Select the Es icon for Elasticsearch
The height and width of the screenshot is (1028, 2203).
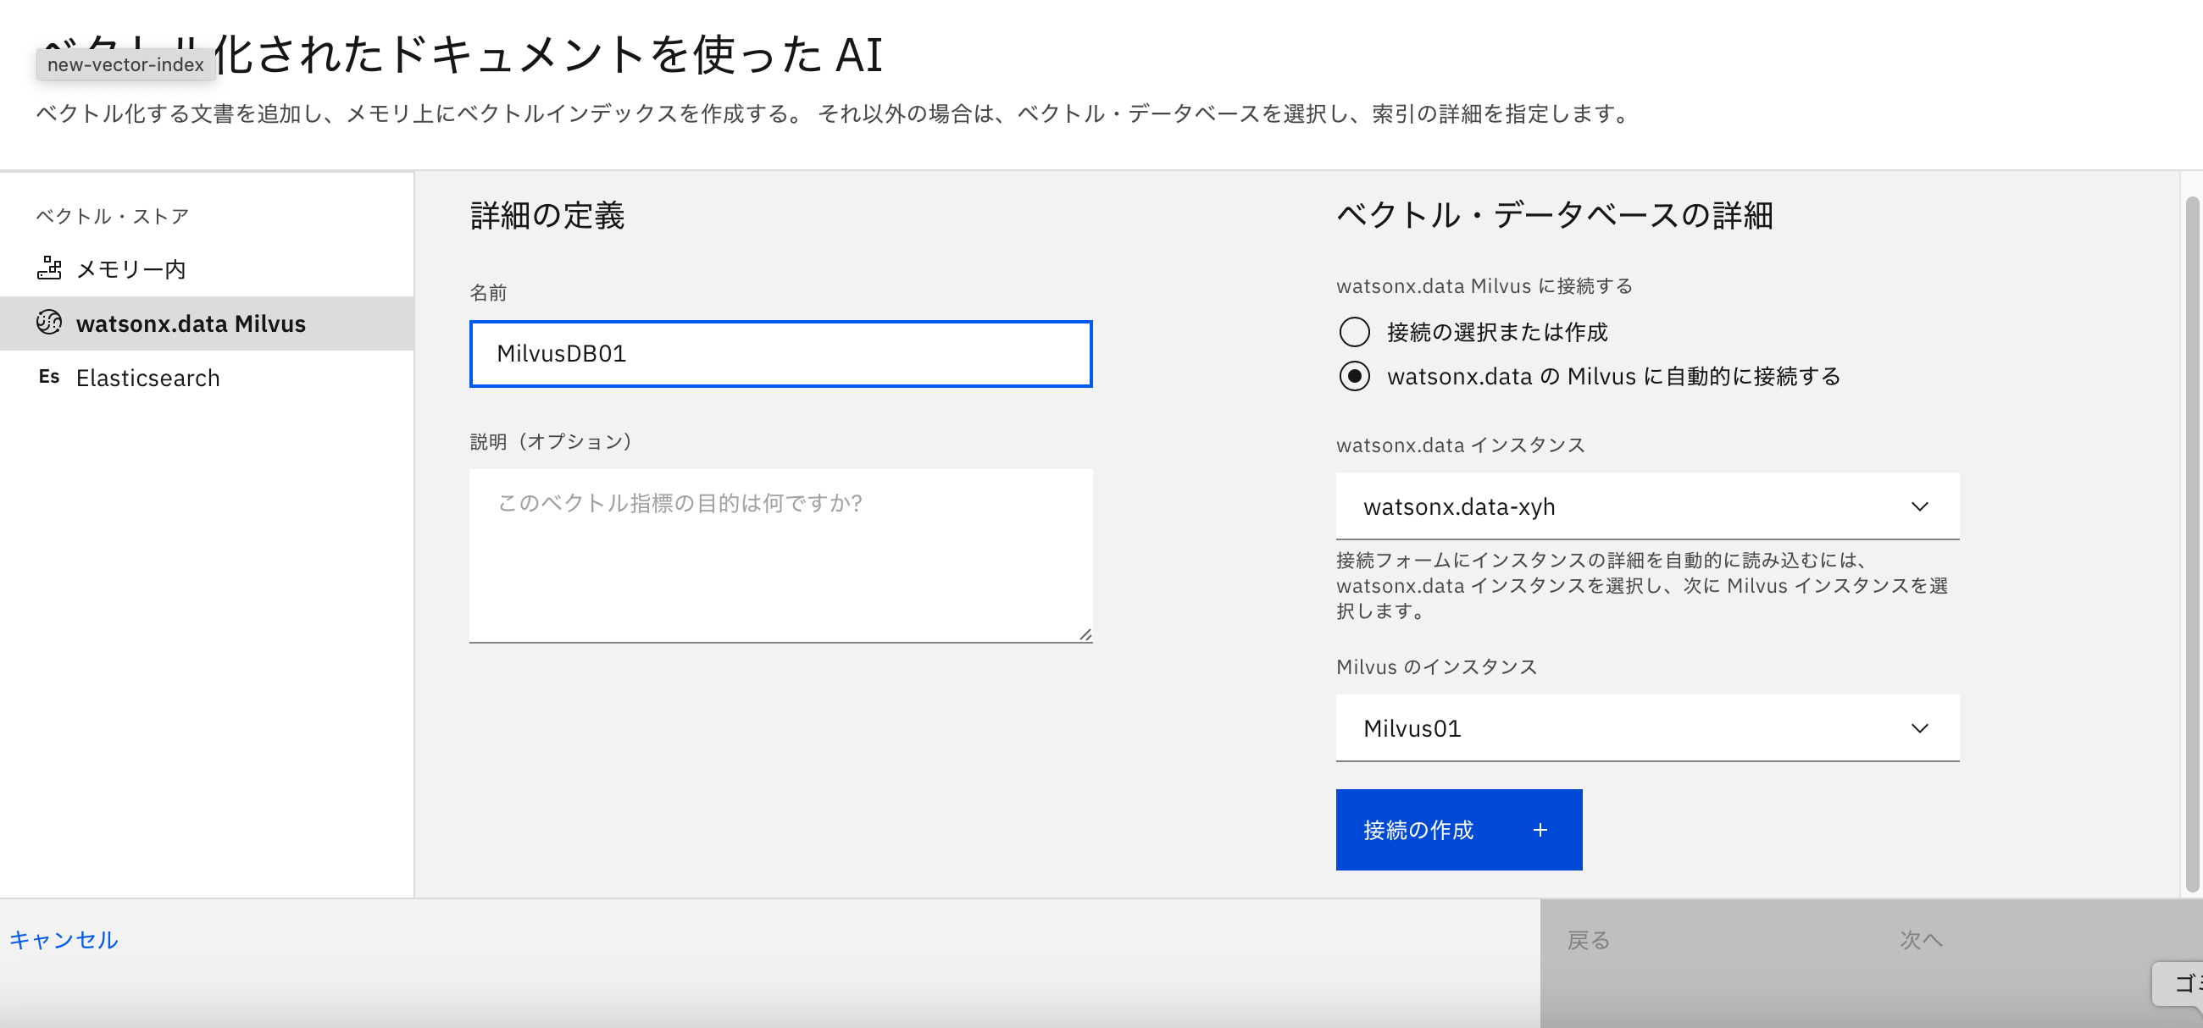(50, 377)
